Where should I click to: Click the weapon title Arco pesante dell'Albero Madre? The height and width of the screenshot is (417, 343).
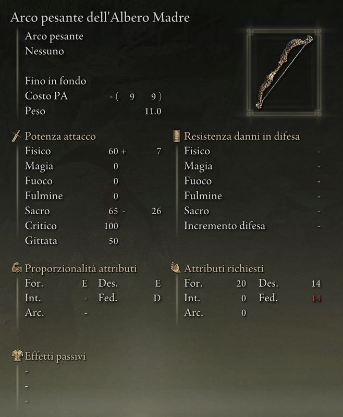click(100, 18)
